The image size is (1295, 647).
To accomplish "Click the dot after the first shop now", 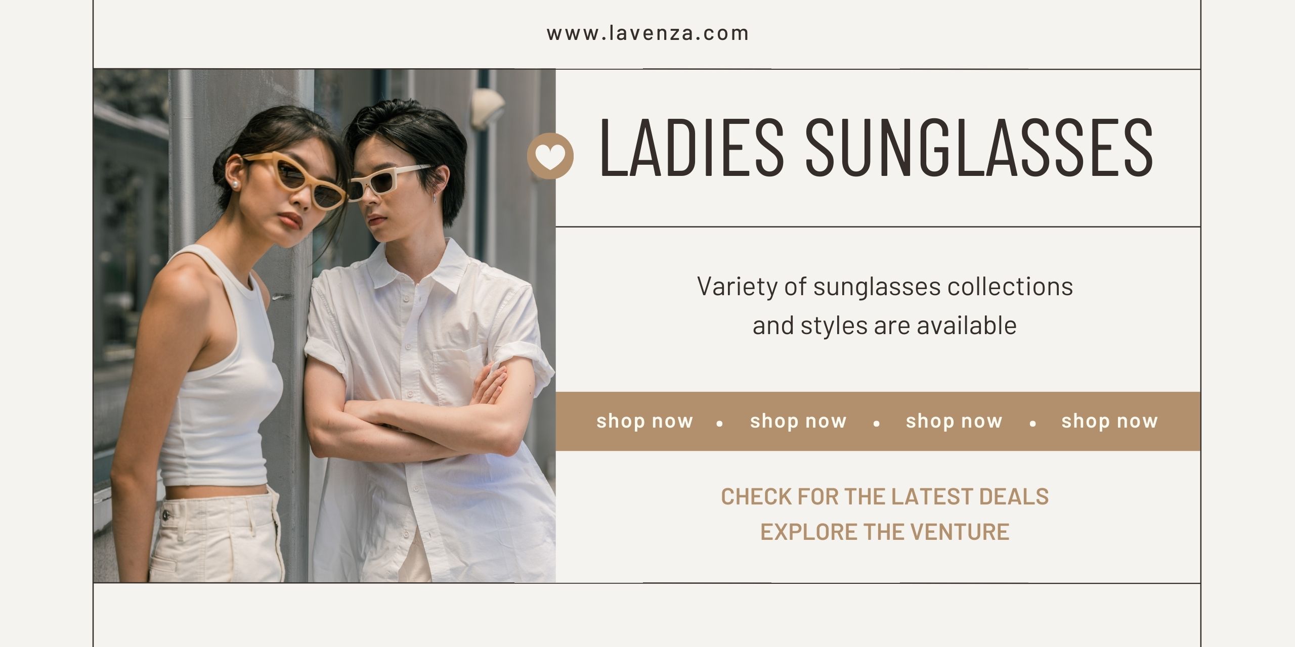I will (x=720, y=424).
